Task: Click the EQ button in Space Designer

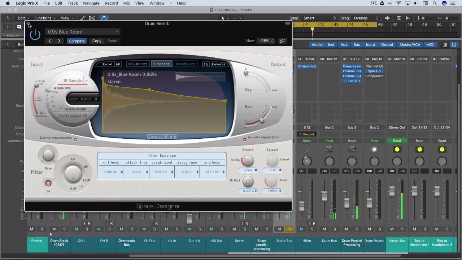Action: click(x=206, y=64)
